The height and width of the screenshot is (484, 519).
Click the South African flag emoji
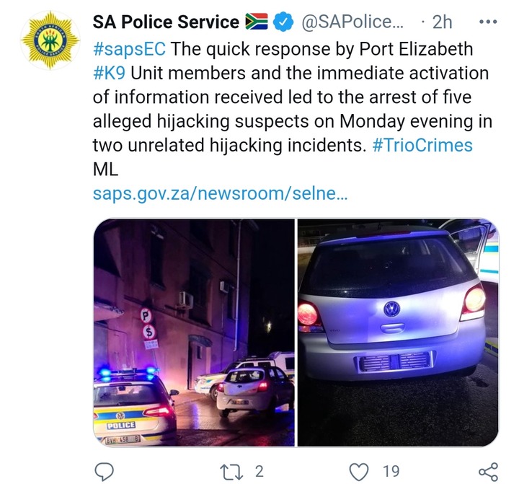coord(257,22)
